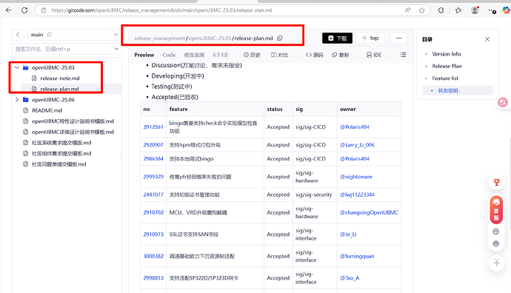
Task: Open release-note.md in the file tree
Action: coord(60,78)
